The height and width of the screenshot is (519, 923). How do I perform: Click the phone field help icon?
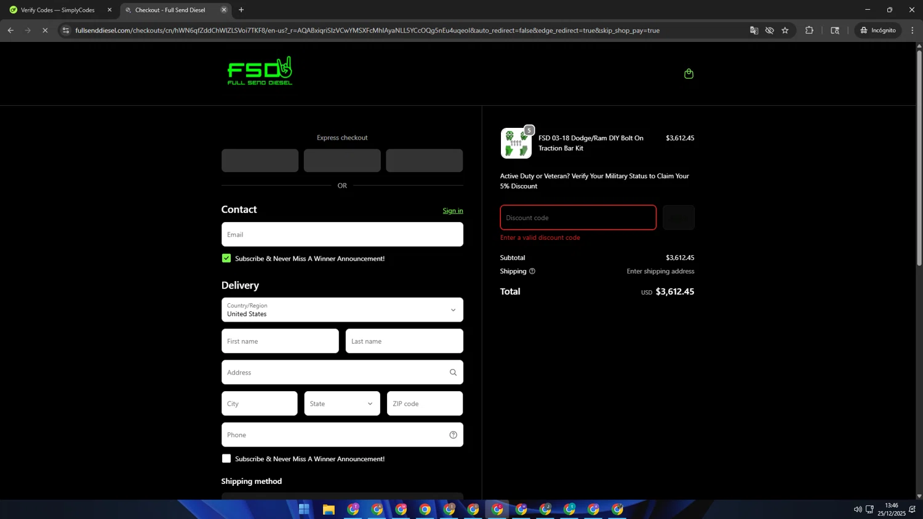tap(453, 435)
